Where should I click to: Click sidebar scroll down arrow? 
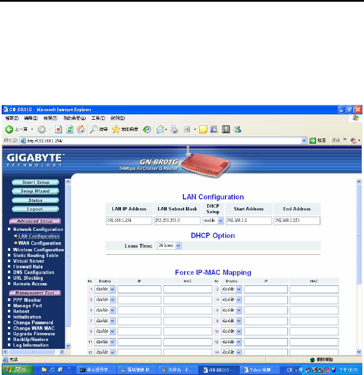pos(68,346)
